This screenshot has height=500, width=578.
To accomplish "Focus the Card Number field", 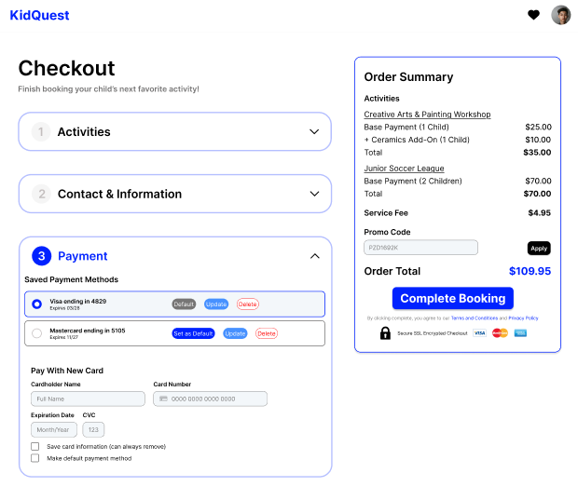I will [x=210, y=399].
